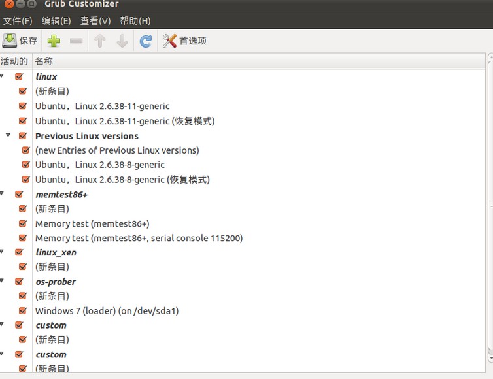Screen dimensions: 493x379
Task: Click the Save (保存) toolbar icon
Action: point(10,41)
